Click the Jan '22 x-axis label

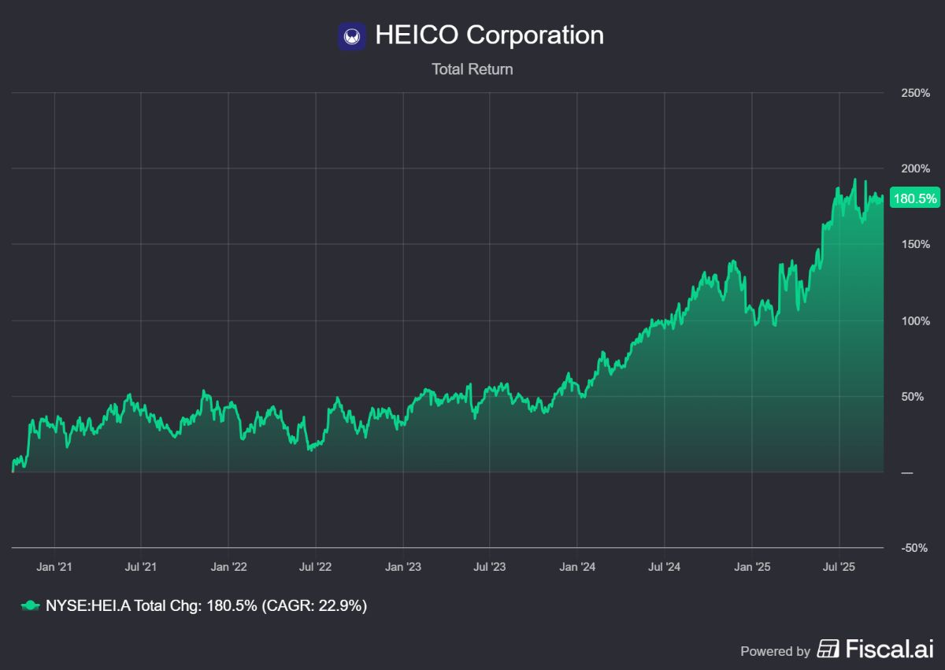click(x=229, y=566)
